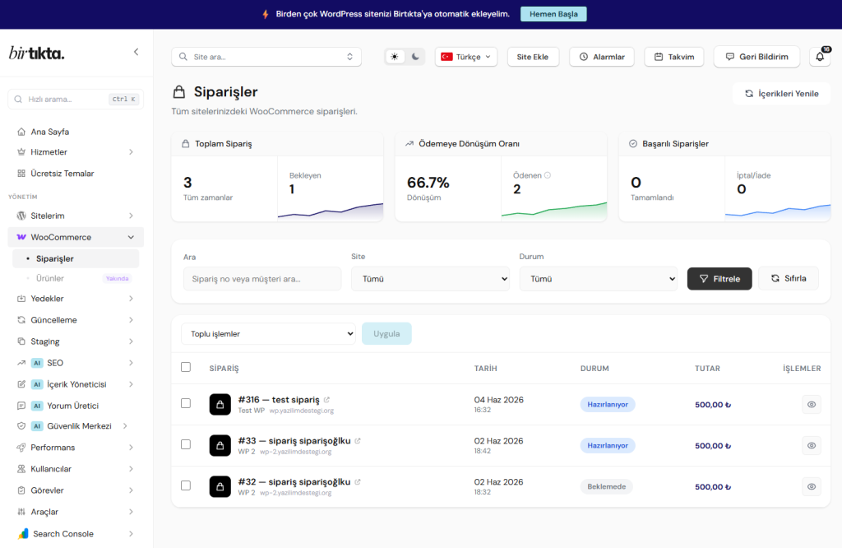Collapse sidebar using the left chevron icon
This screenshot has width=842, height=548.
pos(136,52)
